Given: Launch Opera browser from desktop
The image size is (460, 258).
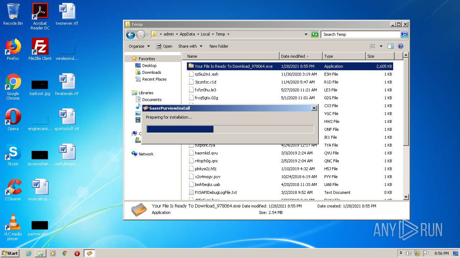Looking at the screenshot, I should click(x=13, y=120).
